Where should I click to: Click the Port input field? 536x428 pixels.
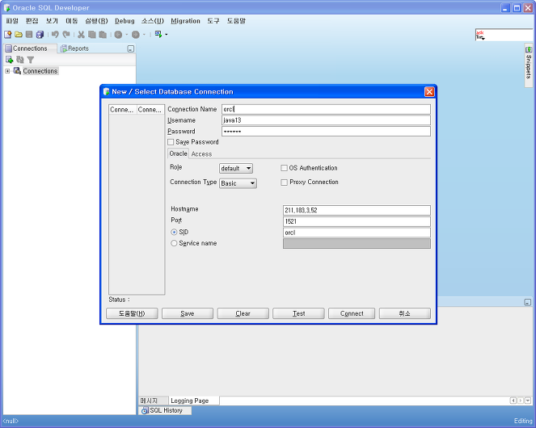(357, 222)
